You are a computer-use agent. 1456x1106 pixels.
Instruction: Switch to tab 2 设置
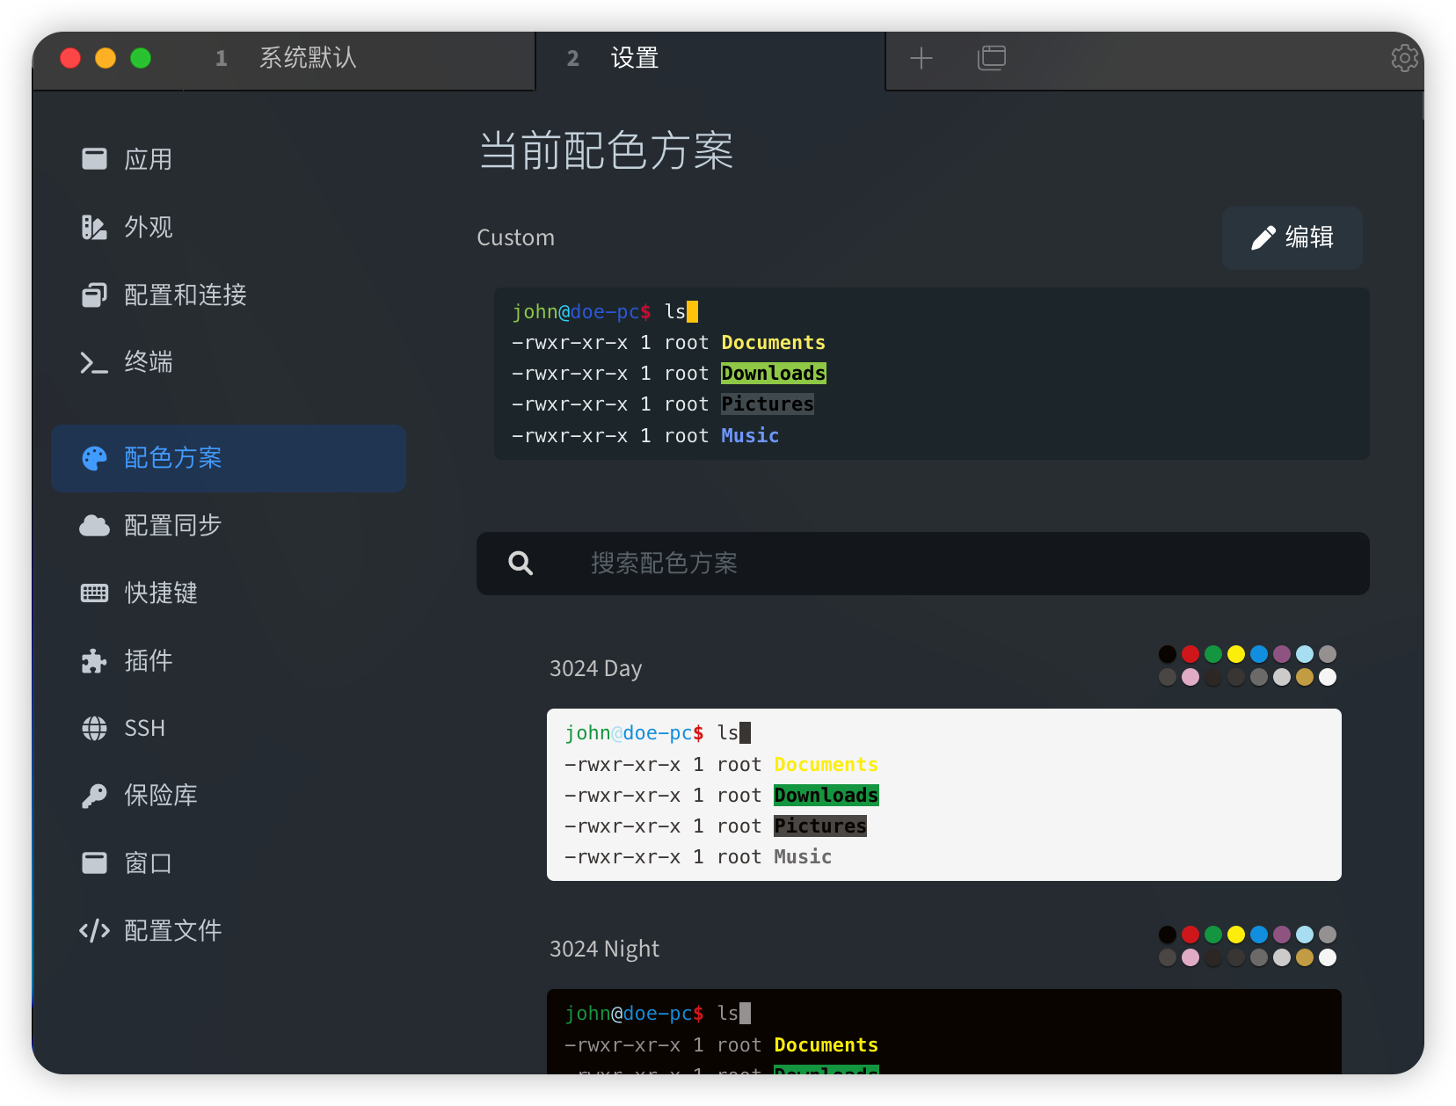(x=710, y=59)
